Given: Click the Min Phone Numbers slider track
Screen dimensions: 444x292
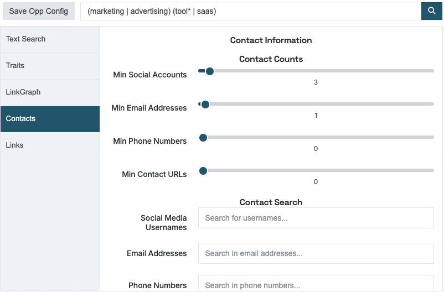Looking at the screenshot, I should (316, 137).
